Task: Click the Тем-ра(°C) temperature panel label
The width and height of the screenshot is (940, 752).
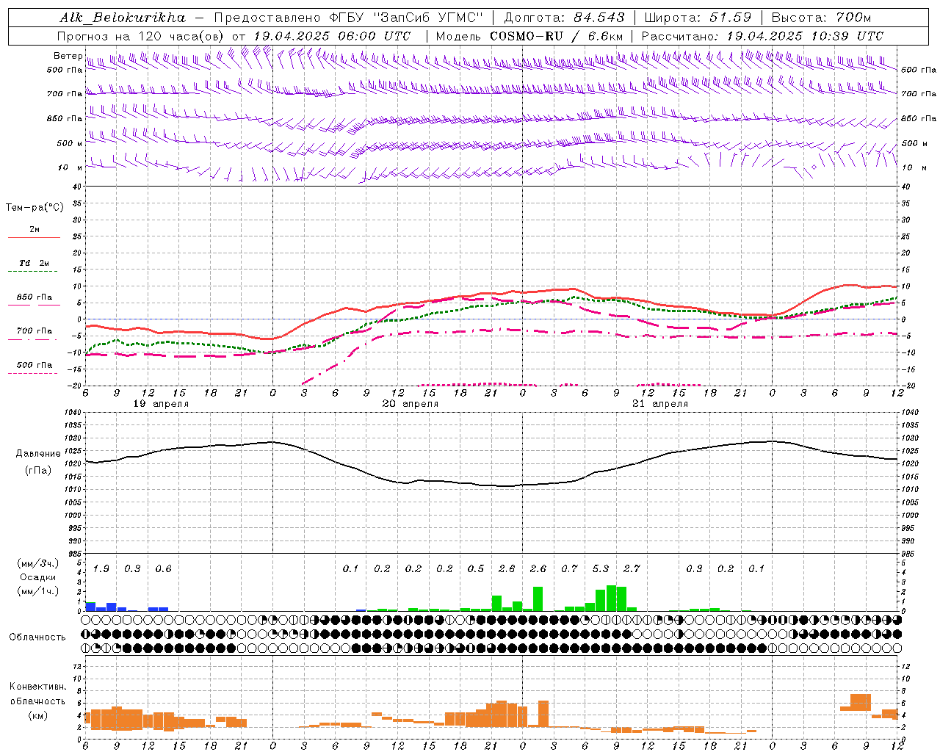Action: pos(35,208)
